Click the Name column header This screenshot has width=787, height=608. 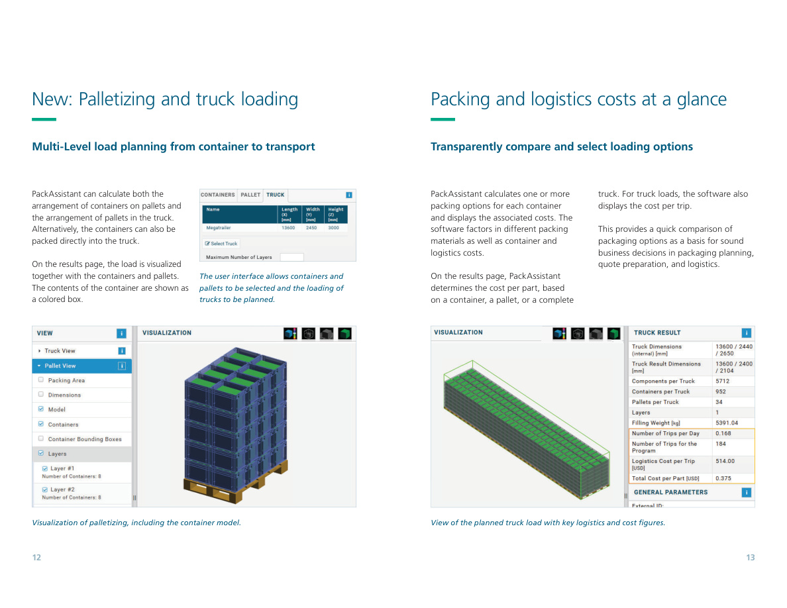[x=240, y=214]
